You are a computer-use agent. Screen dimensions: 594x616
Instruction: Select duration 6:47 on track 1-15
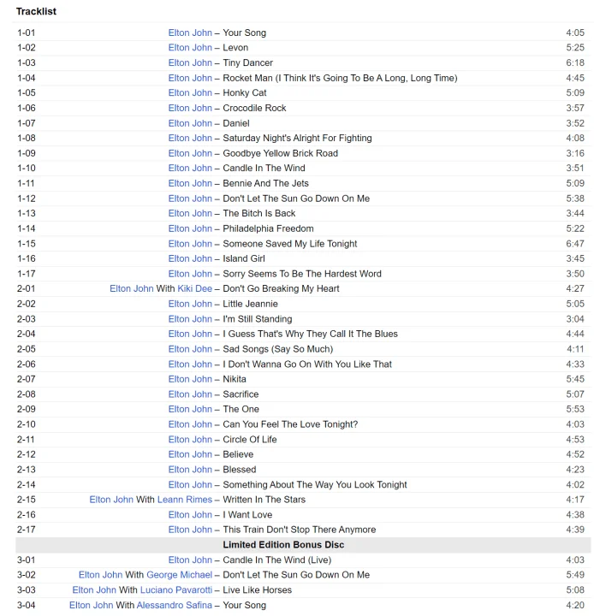pyautogui.click(x=575, y=244)
